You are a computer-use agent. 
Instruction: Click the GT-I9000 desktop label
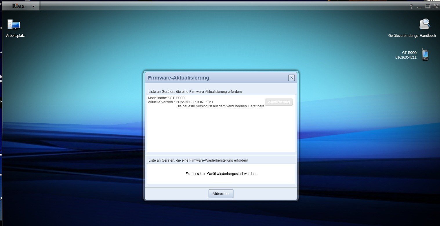409,53
